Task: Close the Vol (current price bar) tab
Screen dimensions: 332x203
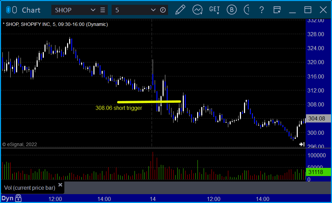Action: [x=60, y=185]
